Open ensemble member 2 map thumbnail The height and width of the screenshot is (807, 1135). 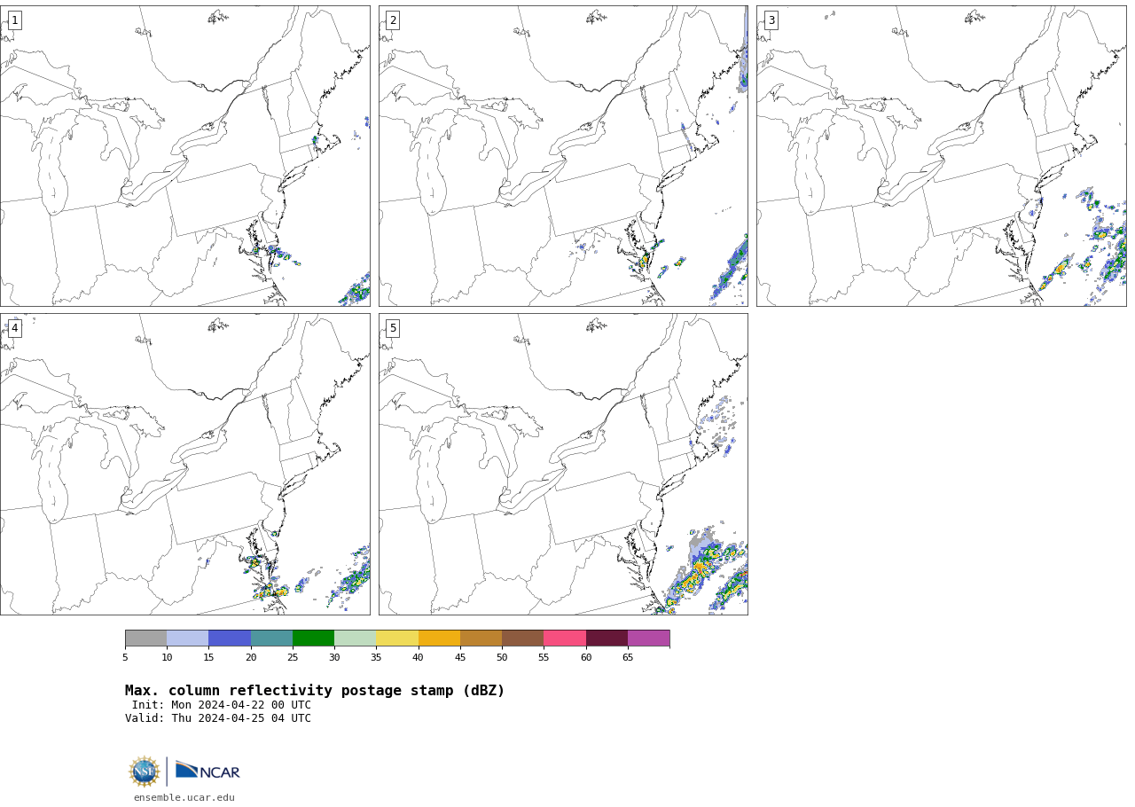click(x=563, y=156)
